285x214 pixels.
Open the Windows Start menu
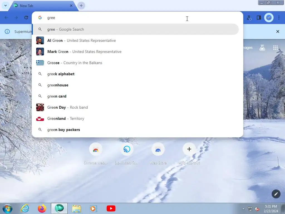pyautogui.click(x=8, y=208)
